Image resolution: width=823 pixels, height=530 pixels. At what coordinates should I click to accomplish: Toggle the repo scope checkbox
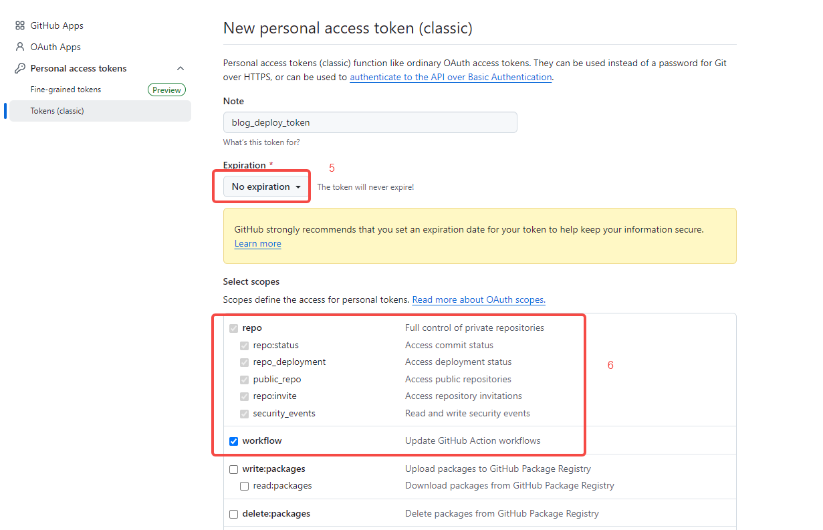[233, 328]
